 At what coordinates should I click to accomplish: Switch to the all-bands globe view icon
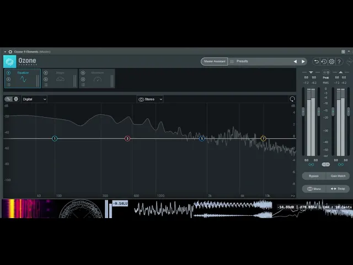(16, 99)
